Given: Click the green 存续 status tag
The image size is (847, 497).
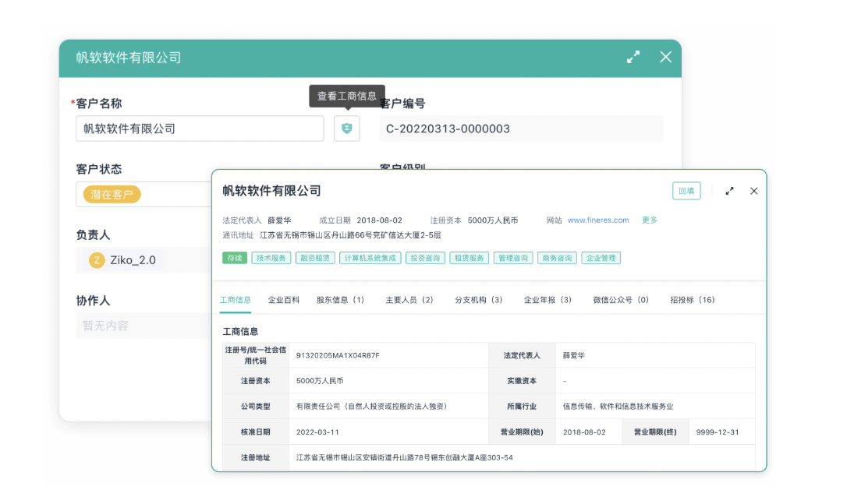Looking at the screenshot, I should (x=234, y=258).
